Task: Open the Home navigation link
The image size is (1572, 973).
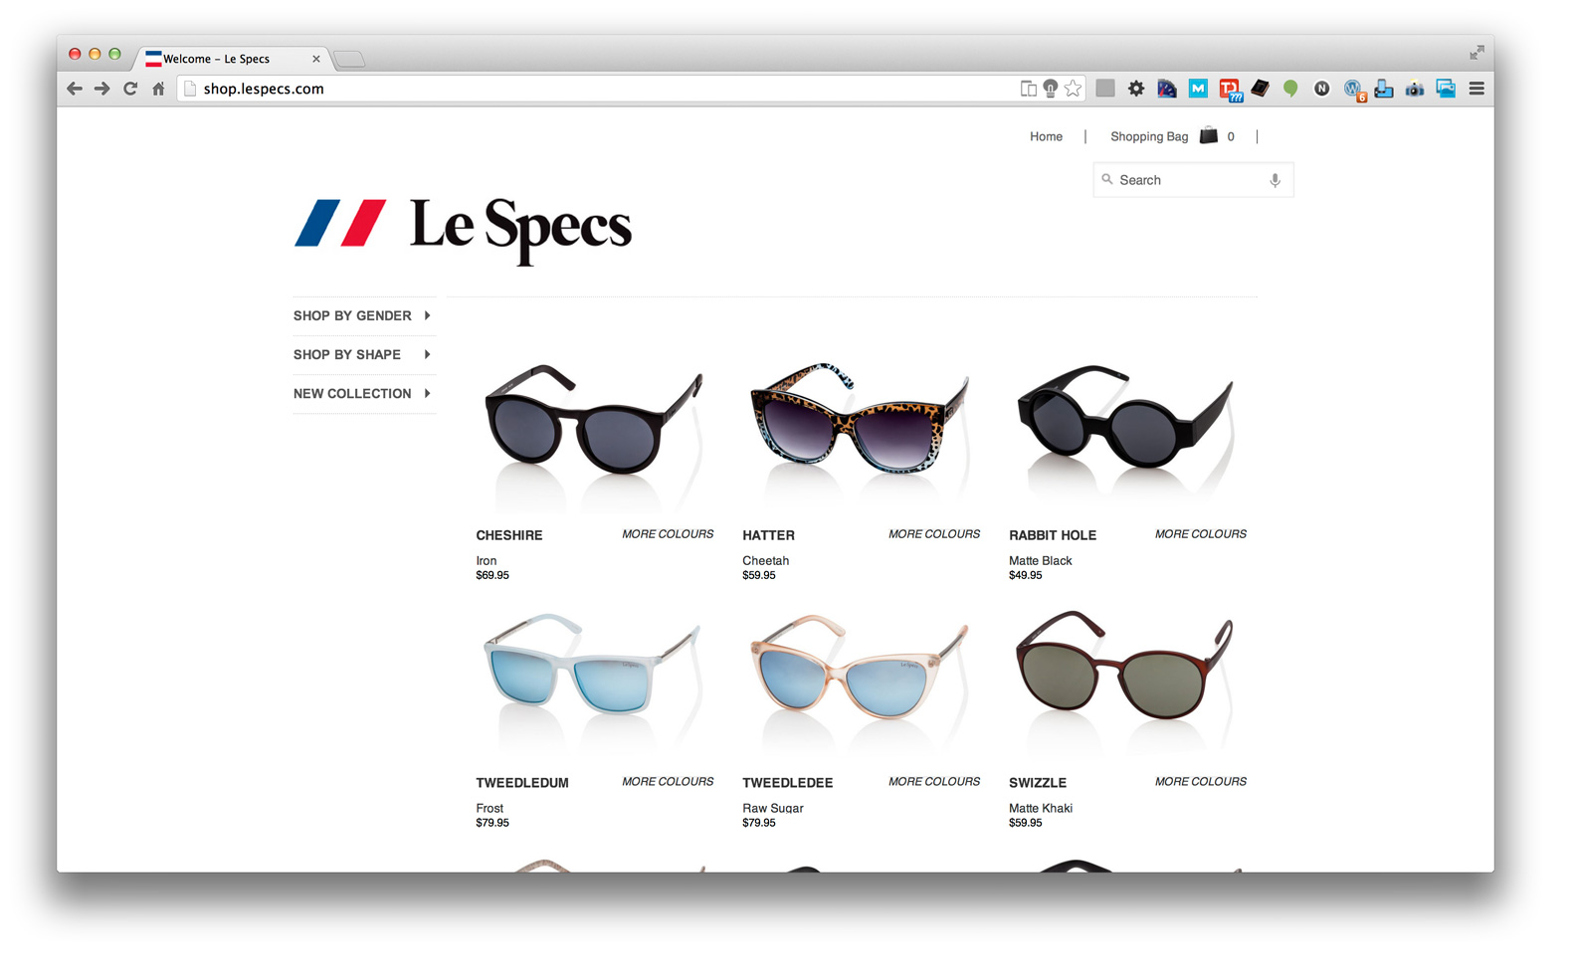Action: pos(1046,136)
